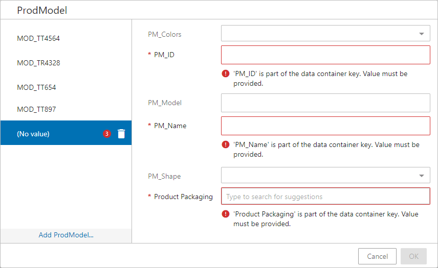Click the PM_ID error warning icon
The height and width of the screenshot is (268, 438).
(x=226, y=74)
